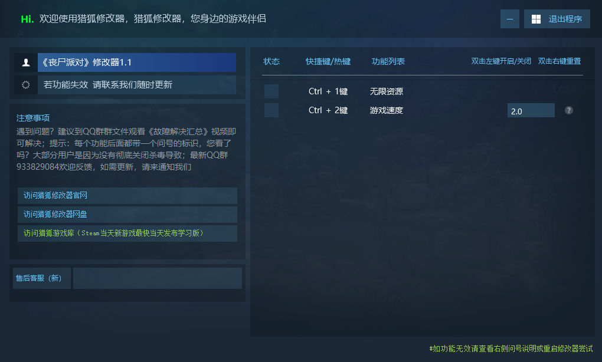Click the 状态 column header
Image resolution: width=602 pixels, height=362 pixels.
tap(271, 61)
